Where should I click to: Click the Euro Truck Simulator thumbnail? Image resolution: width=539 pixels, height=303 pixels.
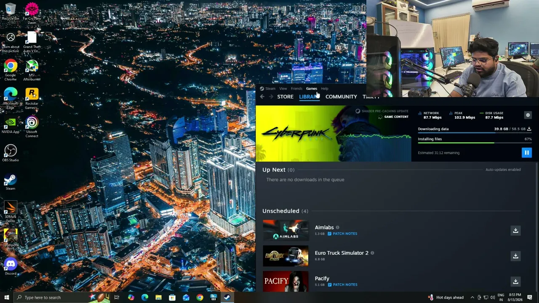click(286, 256)
